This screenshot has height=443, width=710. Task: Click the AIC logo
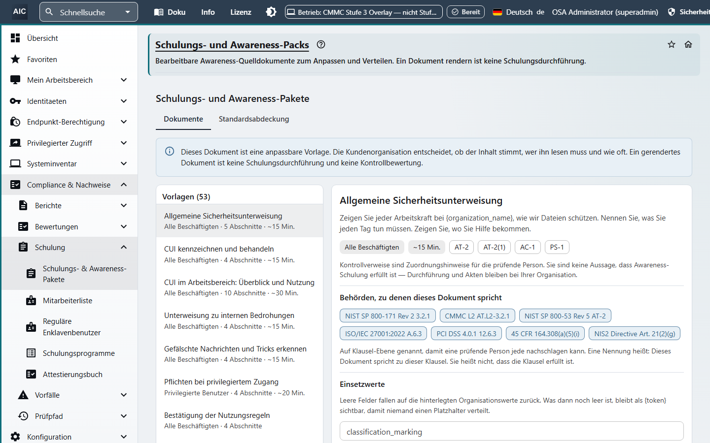point(20,12)
